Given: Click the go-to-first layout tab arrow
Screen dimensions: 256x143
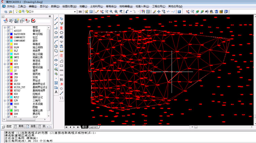Looking at the screenshot, I should pos(66,127).
